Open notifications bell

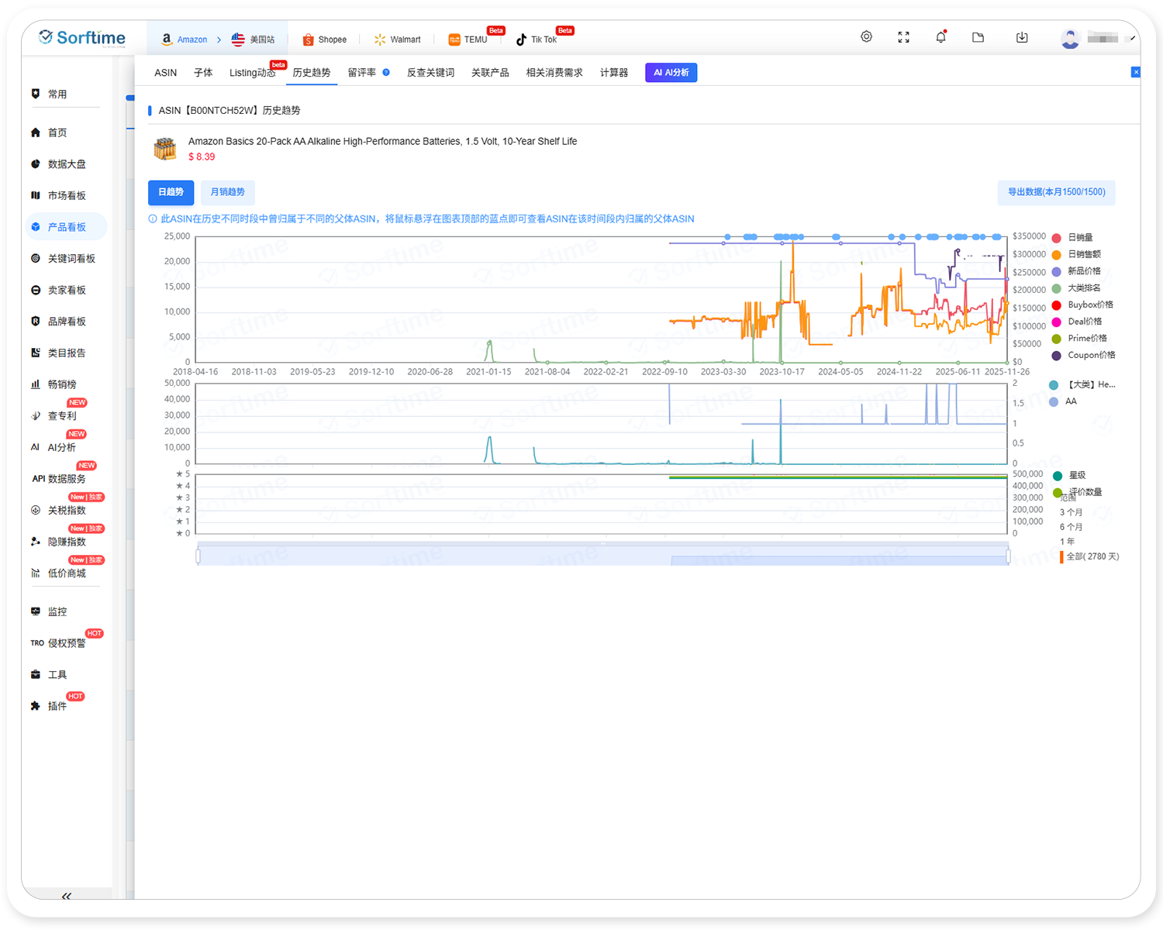(x=940, y=37)
